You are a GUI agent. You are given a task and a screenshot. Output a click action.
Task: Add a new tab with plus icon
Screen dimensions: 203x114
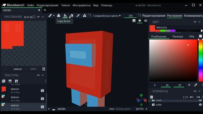45,10
